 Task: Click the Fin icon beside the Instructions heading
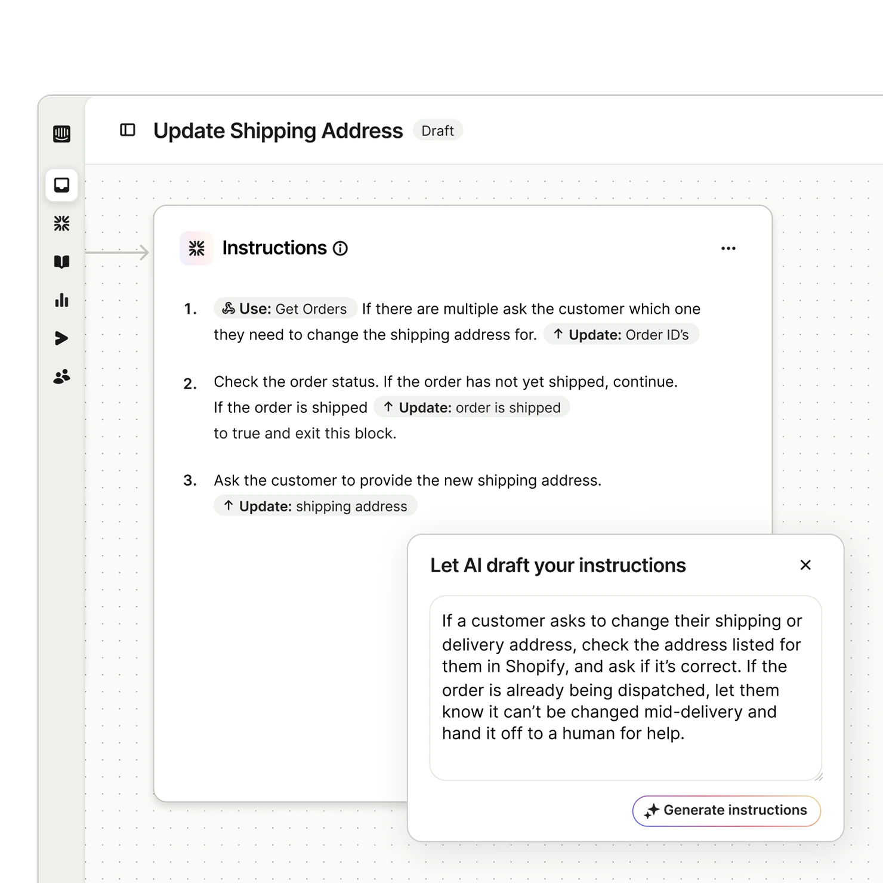(x=196, y=248)
